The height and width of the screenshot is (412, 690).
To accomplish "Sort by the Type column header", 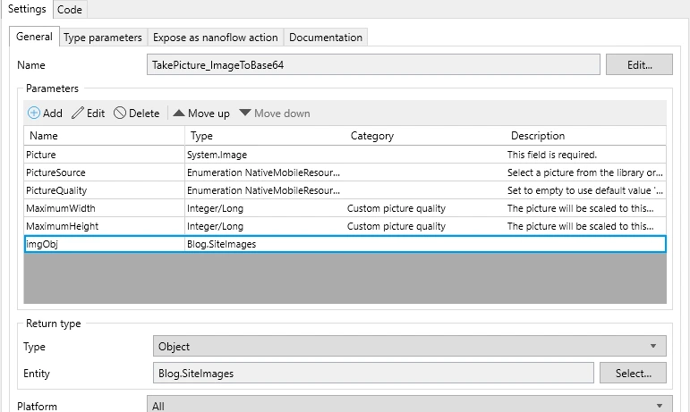I will click(266, 136).
